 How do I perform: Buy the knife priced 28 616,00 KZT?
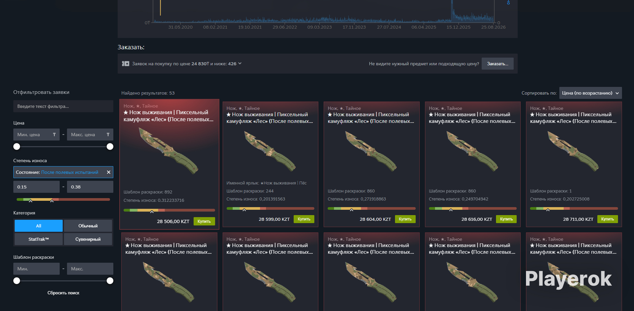click(x=506, y=219)
